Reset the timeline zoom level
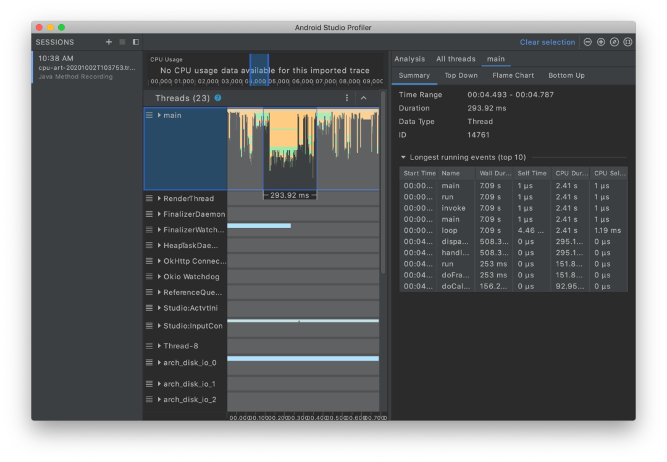 point(615,42)
